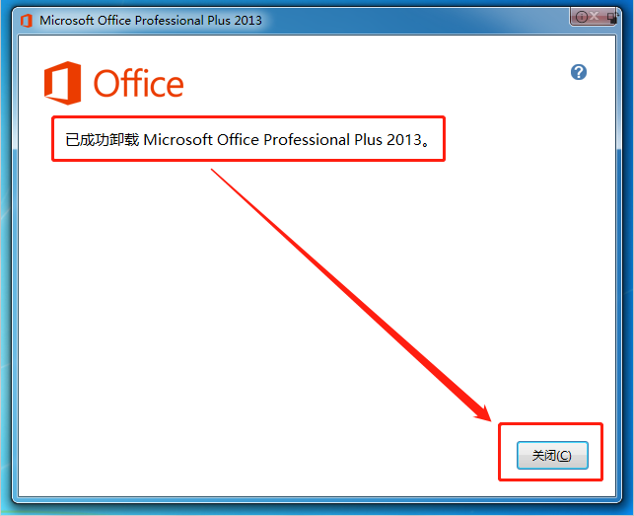Click "Microsoft Office" in the window title

coord(85,21)
